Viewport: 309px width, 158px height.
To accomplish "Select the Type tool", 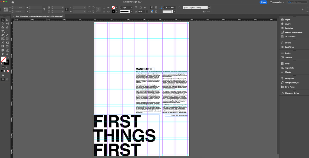I will pos(3,31).
